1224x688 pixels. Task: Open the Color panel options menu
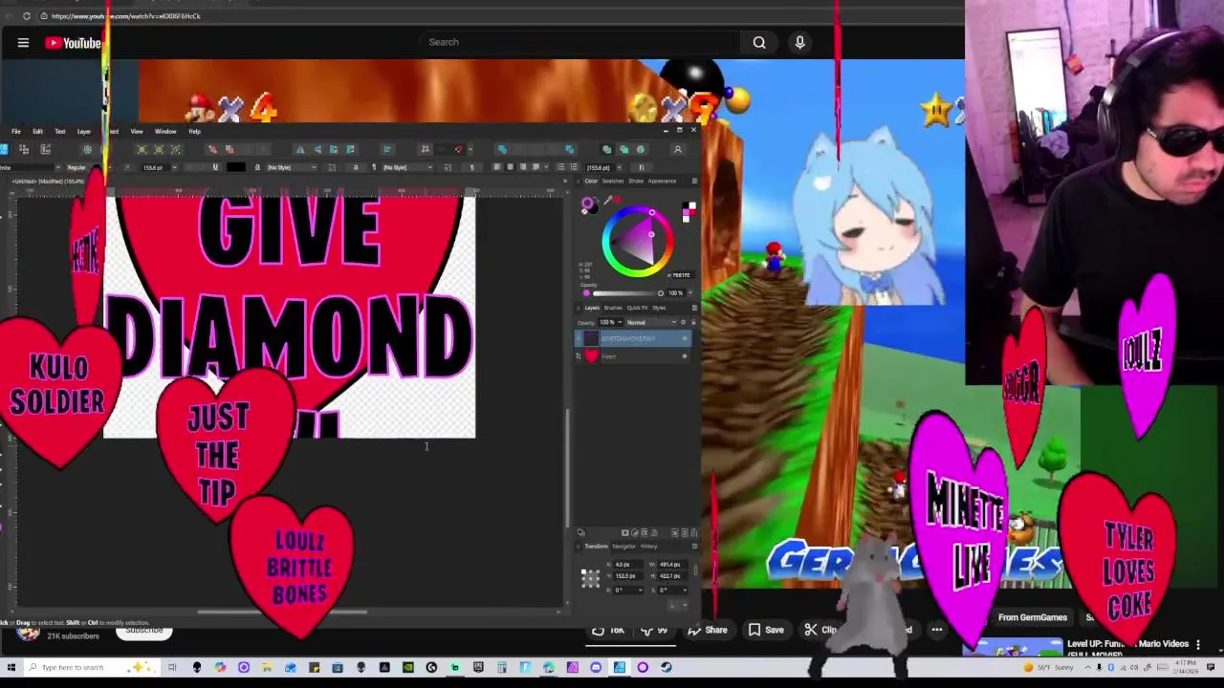click(x=694, y=181)
